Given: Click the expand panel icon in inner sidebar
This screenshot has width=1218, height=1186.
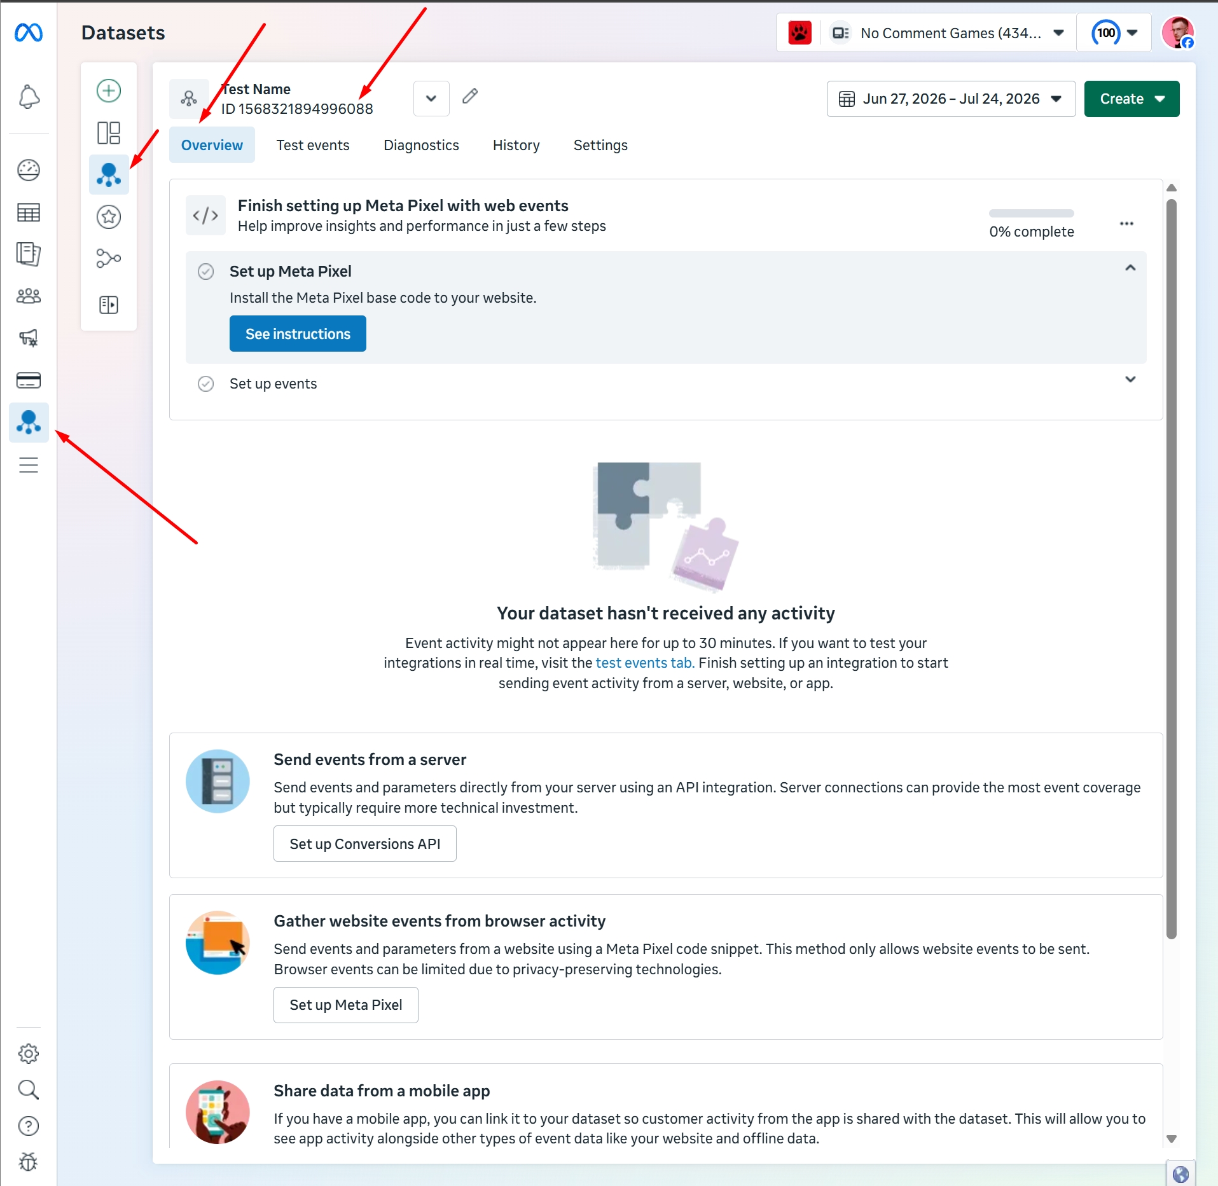Looking at the screenshot, I should (x=109, y=305).
